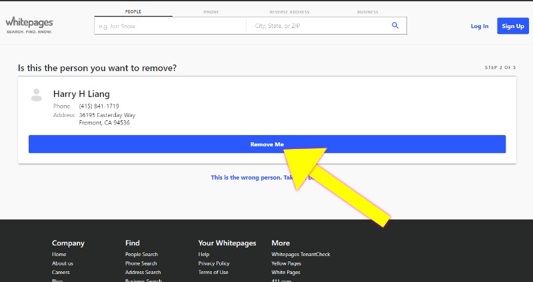Open footer Privacy Policy link
Screen dimensions: 533x282
[x=214, y=263]
